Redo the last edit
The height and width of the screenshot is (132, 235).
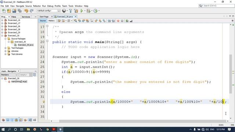[32, 11]
